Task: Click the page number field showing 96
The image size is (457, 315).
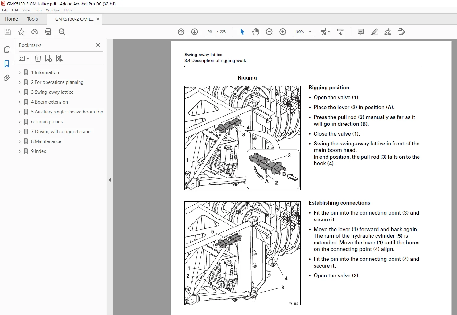Action: click(210, 32)
